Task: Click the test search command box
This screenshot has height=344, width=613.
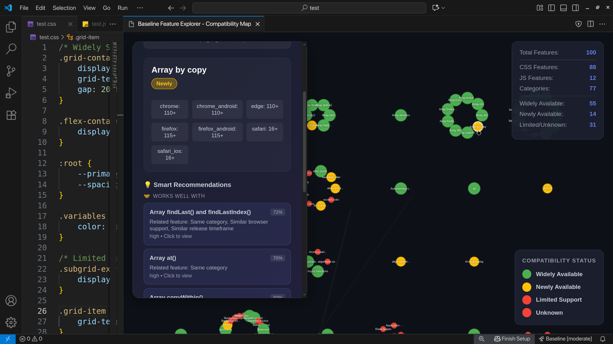Action: click(309, 8)
